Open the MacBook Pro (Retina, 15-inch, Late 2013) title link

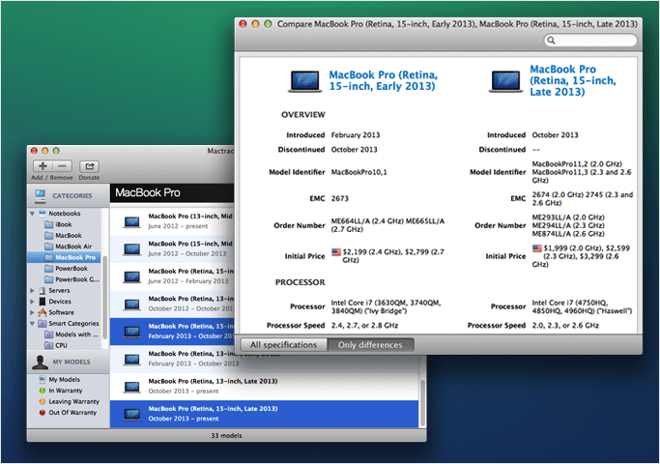click(573, 80)
